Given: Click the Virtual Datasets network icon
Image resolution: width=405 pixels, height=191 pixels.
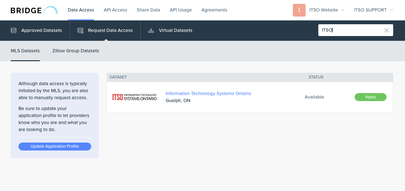Looking at the screenshot, I should tap(151, 31).
